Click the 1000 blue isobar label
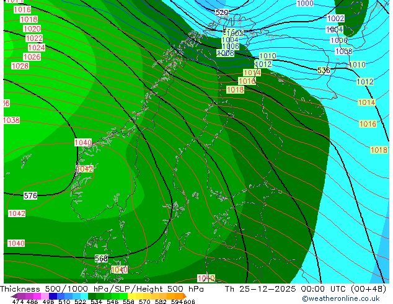Screen dimensions: 393x304 tap(305, 4)
